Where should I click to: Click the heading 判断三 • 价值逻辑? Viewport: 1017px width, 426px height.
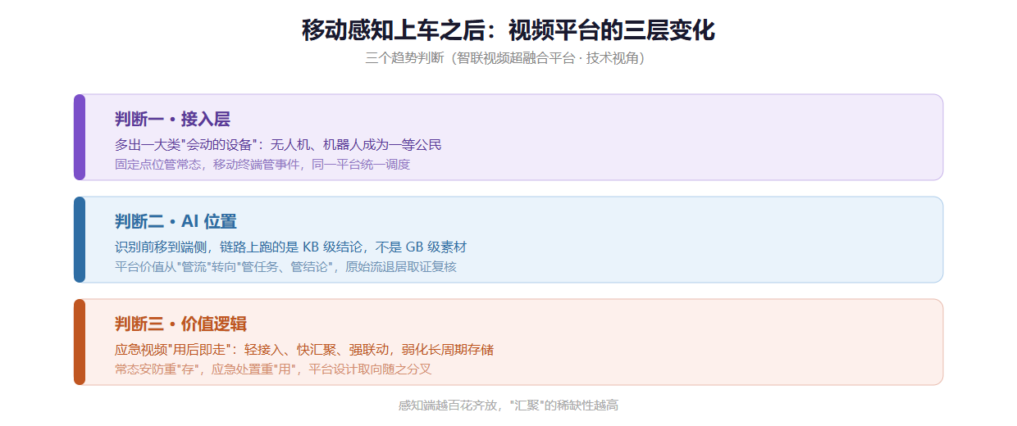pos(180,324)
